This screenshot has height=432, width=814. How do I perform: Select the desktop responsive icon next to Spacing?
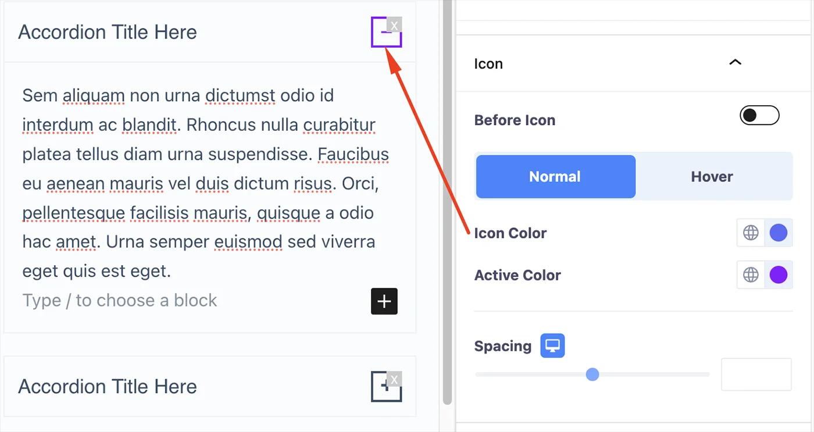(x=551, y=345)
